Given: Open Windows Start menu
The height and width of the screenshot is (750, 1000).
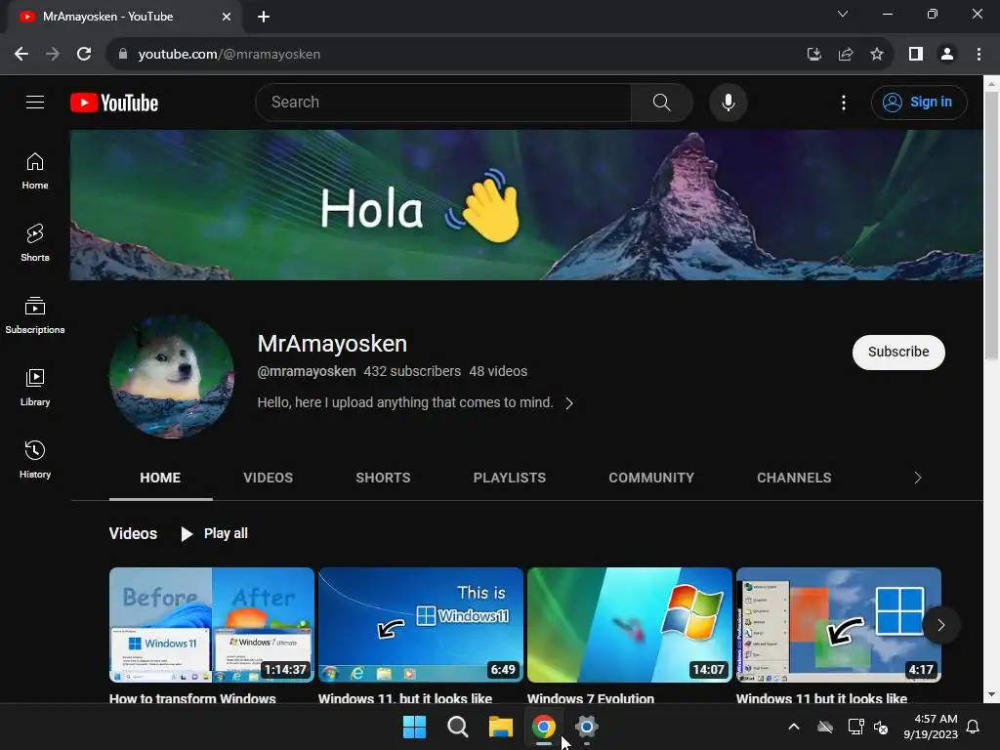Looking at the screenshot, I should click(x=414, y=727).
